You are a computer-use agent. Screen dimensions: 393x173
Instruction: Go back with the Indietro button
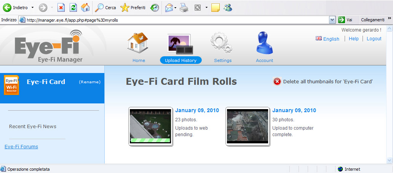[x=15, y=8]
